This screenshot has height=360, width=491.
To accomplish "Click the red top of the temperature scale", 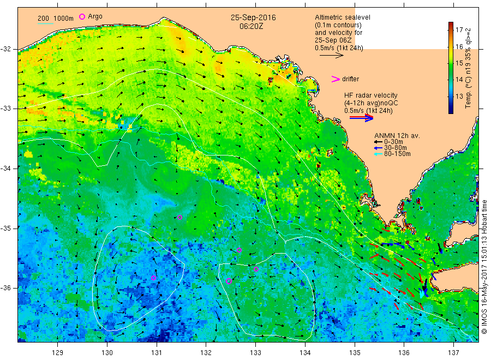I will [x=451, y=24].
